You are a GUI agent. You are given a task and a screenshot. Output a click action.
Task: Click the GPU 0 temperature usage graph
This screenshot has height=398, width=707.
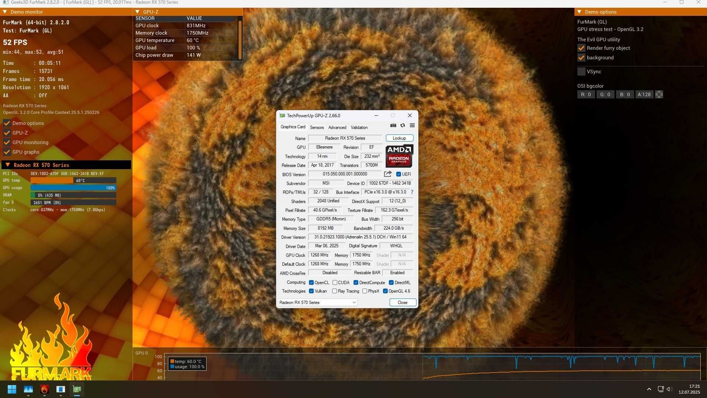click(x=432, y=366)
